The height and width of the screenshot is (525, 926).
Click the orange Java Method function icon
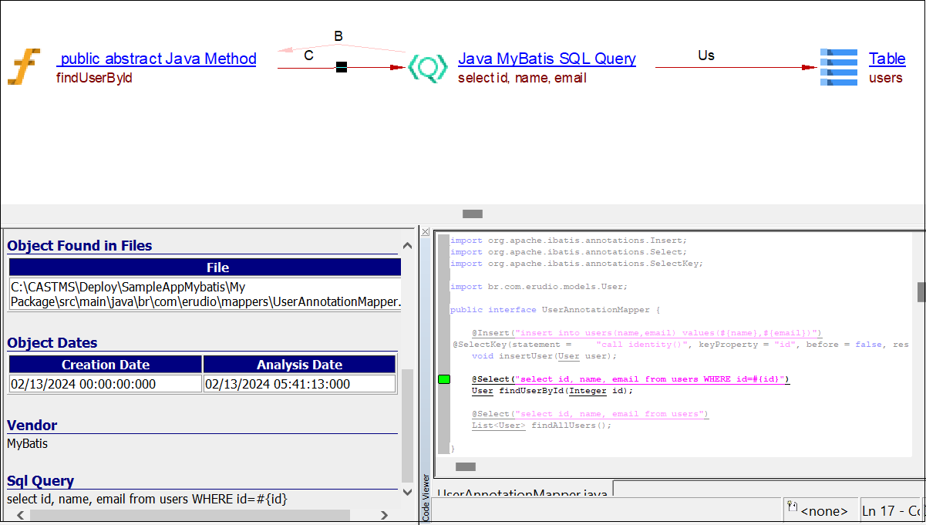point(24,67)
